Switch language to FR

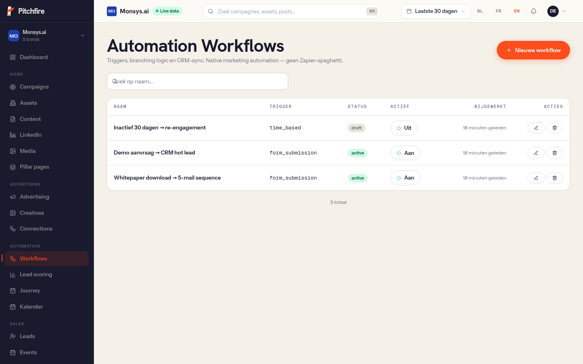pyautogui.click(x=498, y=11)
